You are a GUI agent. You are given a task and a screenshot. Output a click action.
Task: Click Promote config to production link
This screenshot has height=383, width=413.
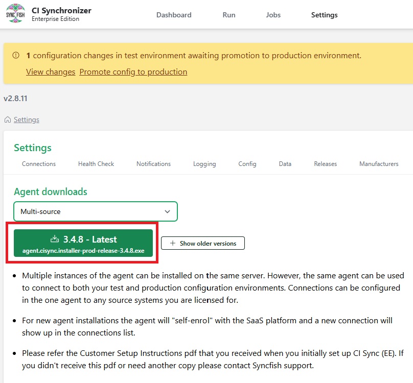pos(133,71)
